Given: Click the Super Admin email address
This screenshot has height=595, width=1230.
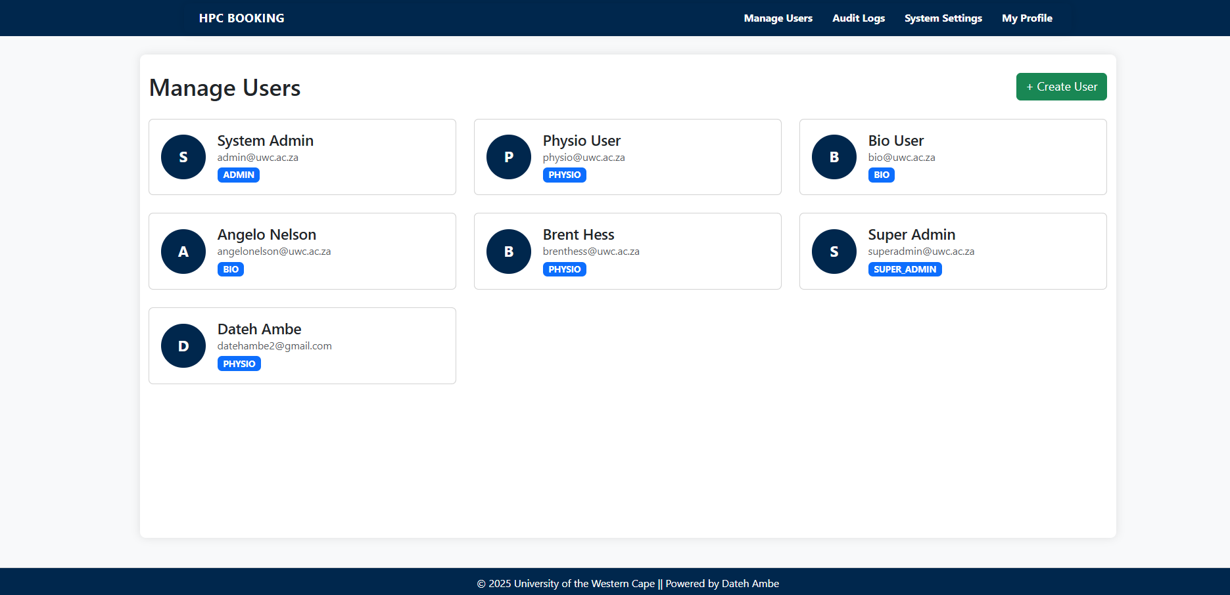Looking at the screenshot, I should tap(921, 252).
